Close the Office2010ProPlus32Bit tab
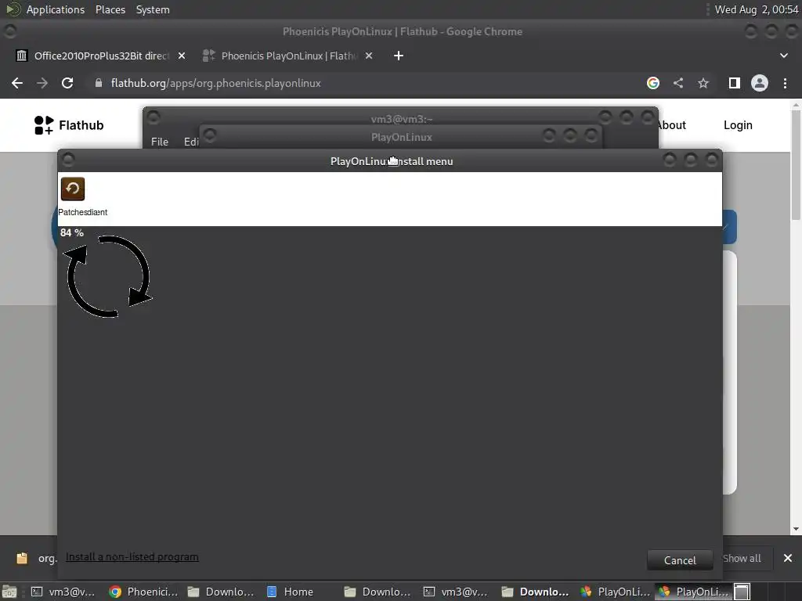802x601 pixels. 182,56
